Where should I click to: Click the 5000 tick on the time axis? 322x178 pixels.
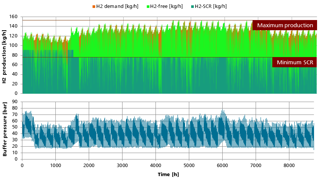[189, 165]
